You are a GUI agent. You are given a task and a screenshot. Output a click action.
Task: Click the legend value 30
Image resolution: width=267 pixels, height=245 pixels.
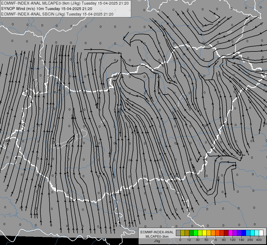click(198, 240)
